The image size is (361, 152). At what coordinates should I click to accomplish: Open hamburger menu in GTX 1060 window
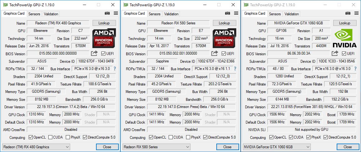[356, 13]
